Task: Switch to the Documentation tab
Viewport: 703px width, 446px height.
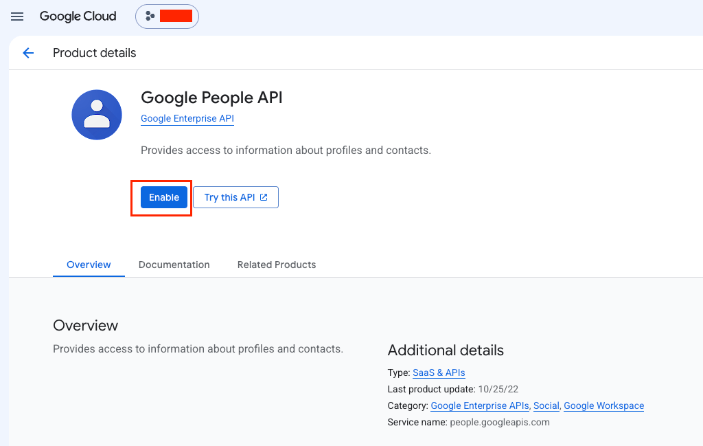Action: (174, 265)
